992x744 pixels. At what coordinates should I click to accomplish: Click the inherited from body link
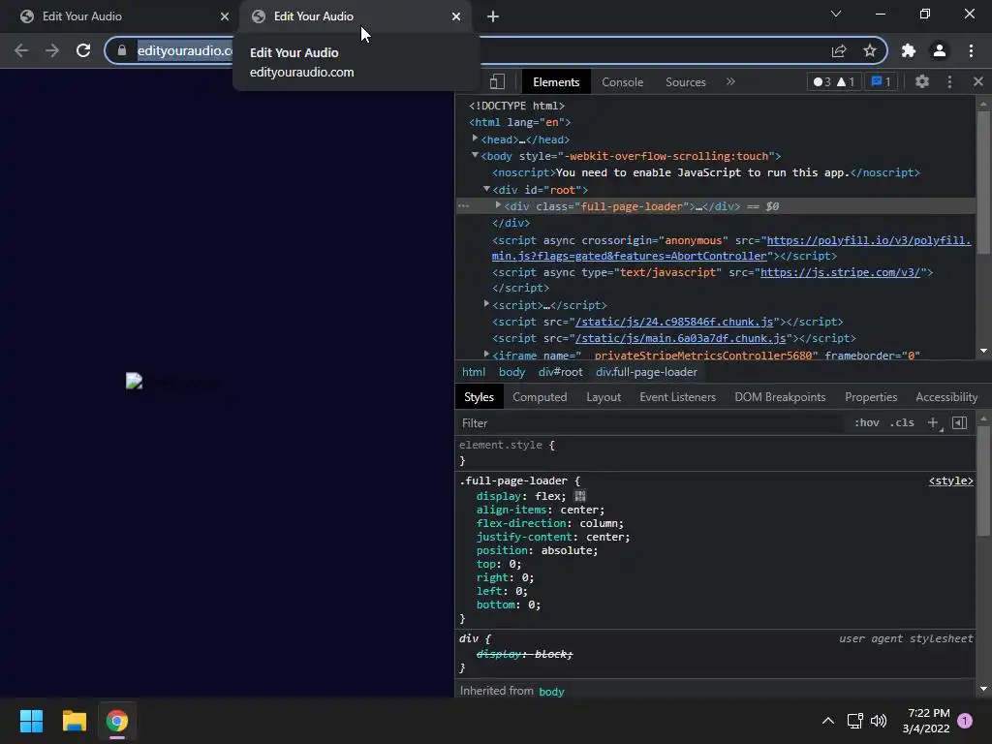[551, 692]
